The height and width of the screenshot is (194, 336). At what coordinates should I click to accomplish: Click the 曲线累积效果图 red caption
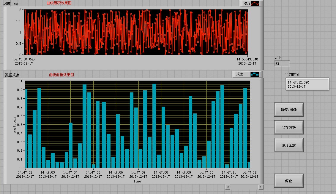pos(59,3)
